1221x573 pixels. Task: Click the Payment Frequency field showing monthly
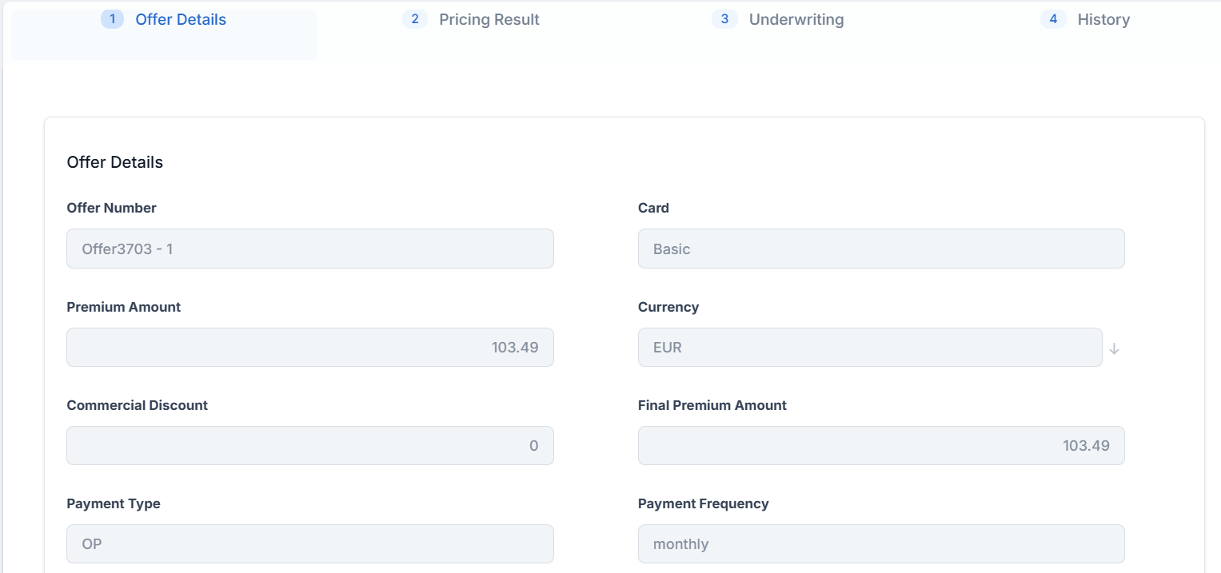point(880,544)
